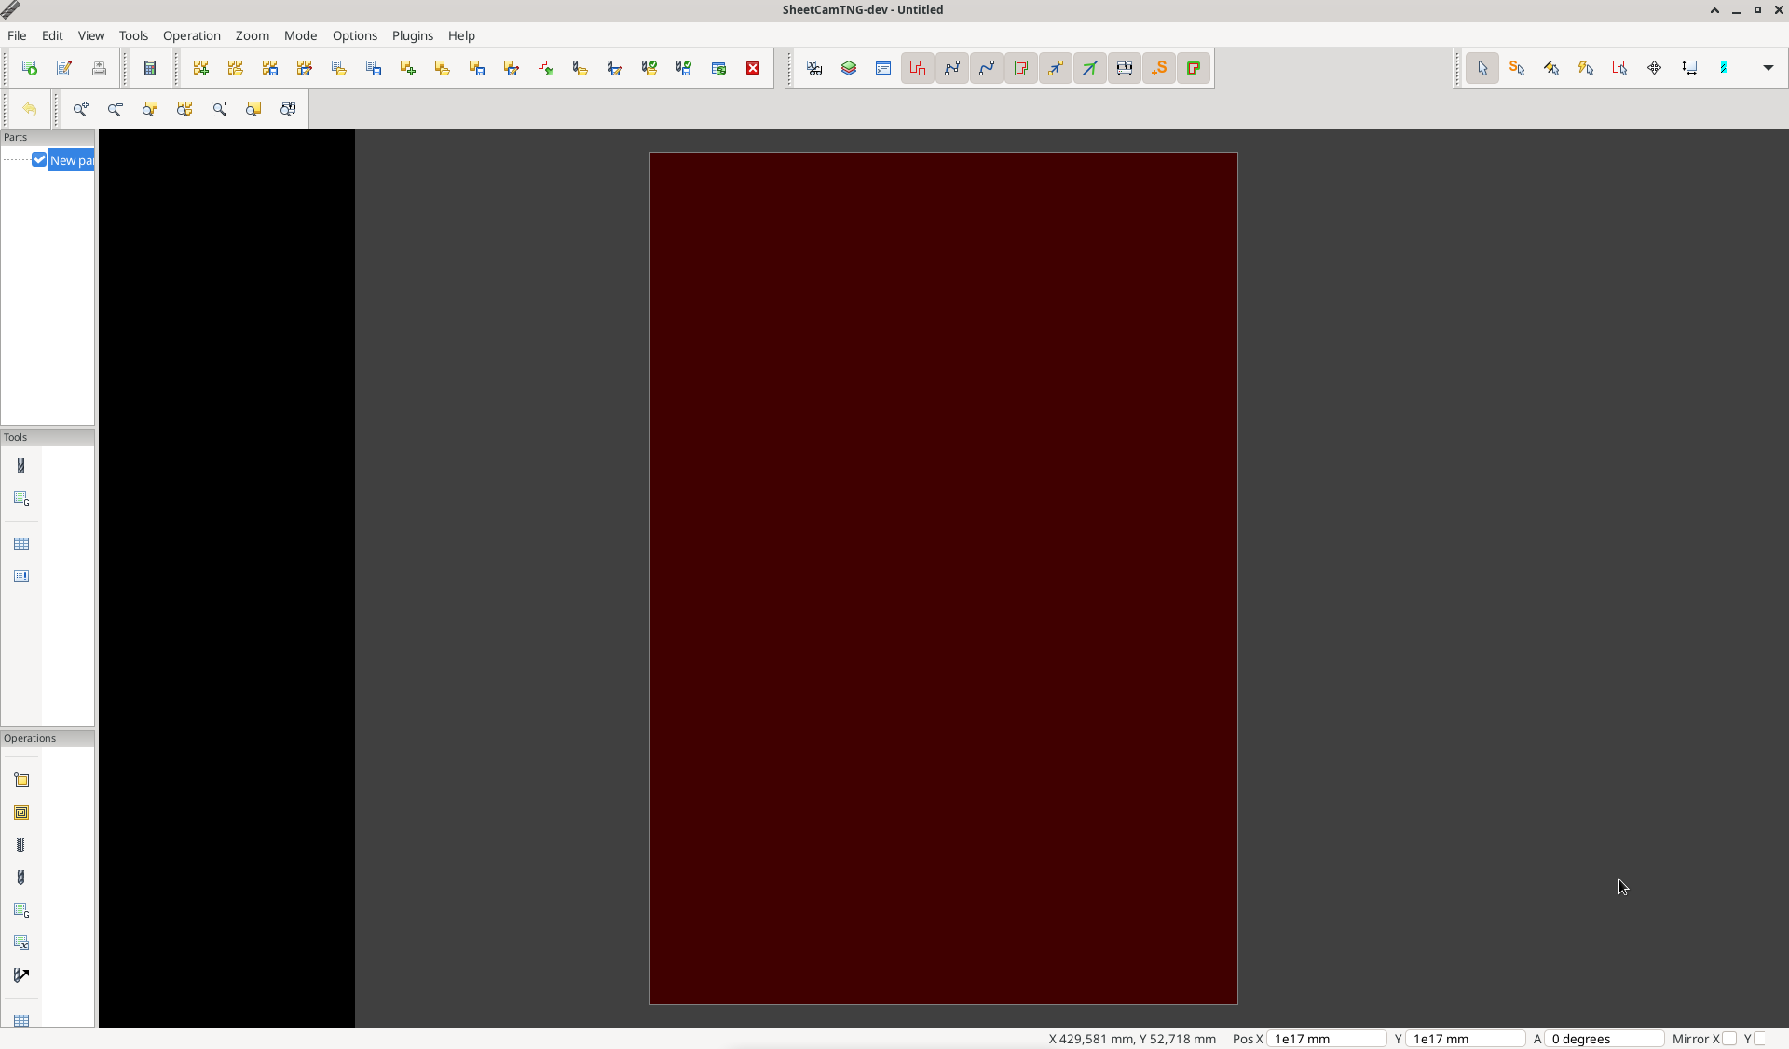This screenshot has width=1789, height=1049.
Task: Expand the toolbar overflow dropdown arrow
Action: [x=1768, y=68]
